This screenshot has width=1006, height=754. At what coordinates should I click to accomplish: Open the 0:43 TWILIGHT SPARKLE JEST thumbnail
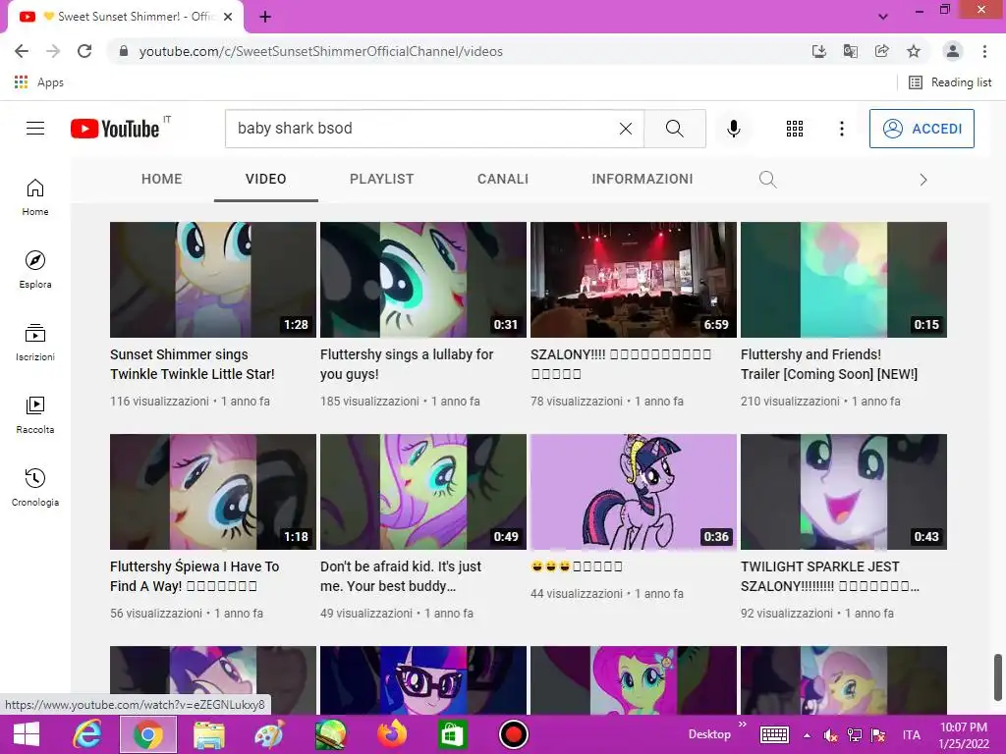[x=844, y=492]
